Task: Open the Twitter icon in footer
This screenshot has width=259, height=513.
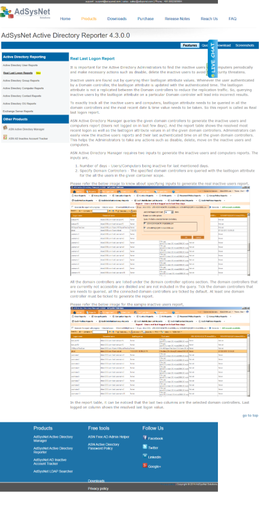Action: pyautogui.click(x=145, y=447)
